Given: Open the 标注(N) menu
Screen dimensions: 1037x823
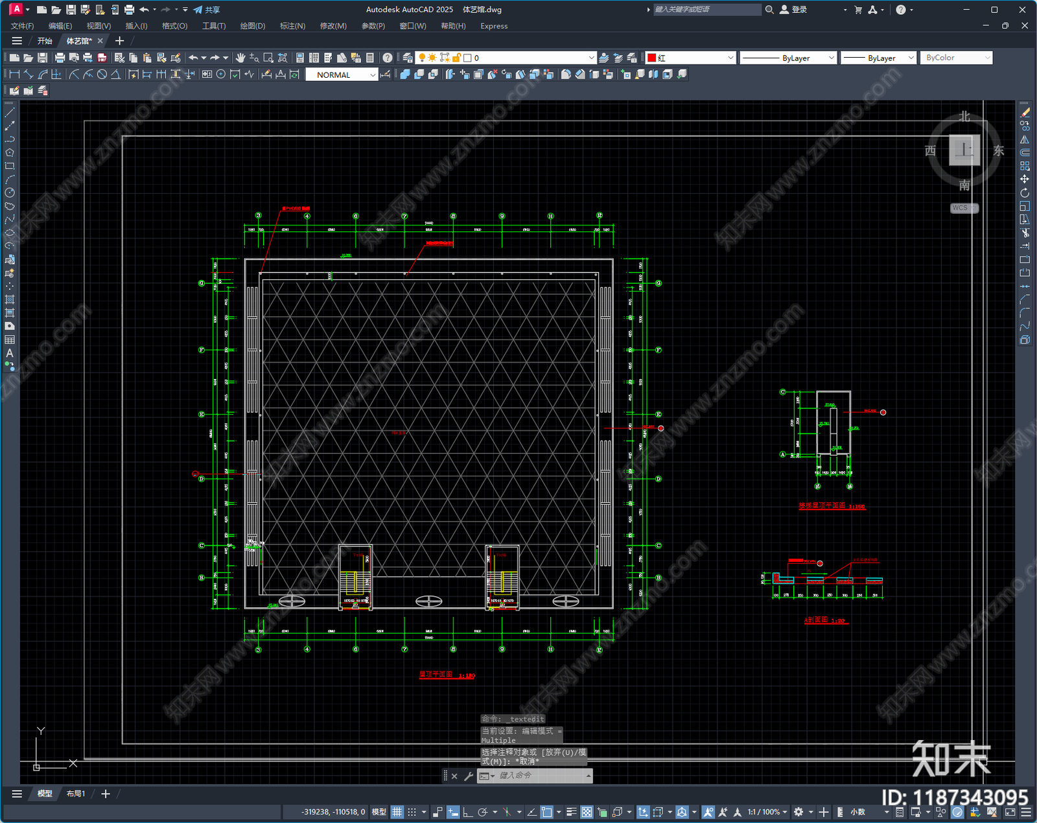Looking at the screenshot, I should pyautogui.click(x=292, y=26).
